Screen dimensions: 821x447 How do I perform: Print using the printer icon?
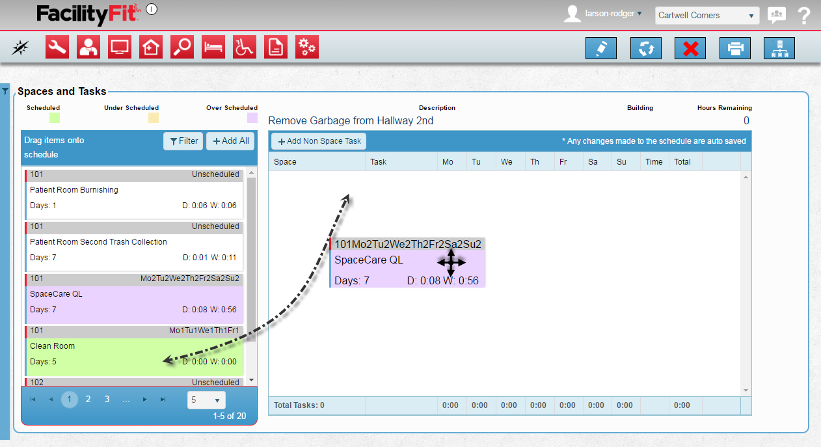point(735,48)
